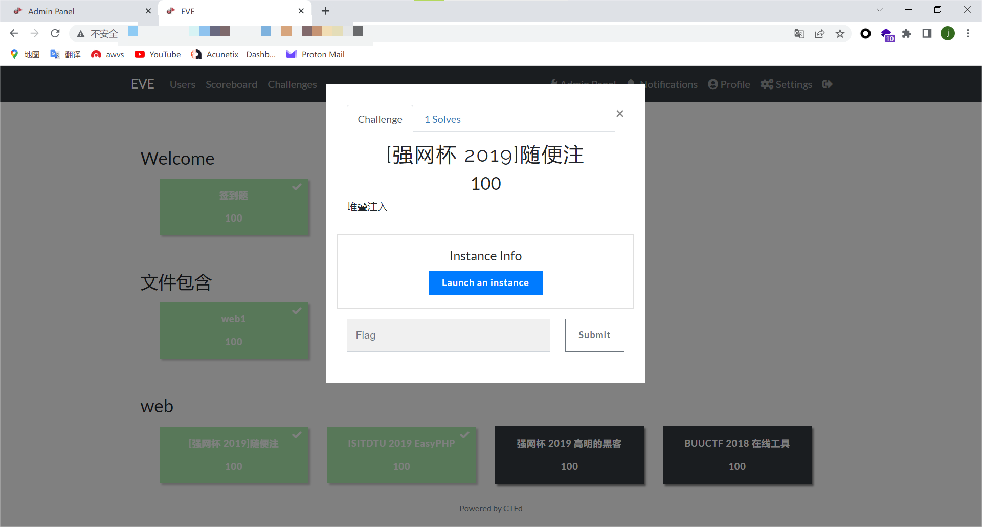
Task: Switch to the Admin Panel browser tab
Action: point(77,11)
